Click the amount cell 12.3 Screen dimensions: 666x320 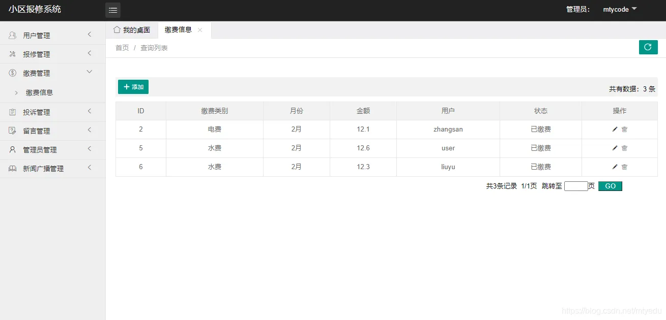363,167
